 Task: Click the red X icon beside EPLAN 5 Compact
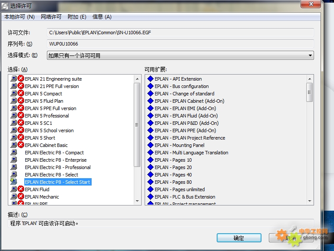pos(21,93)
